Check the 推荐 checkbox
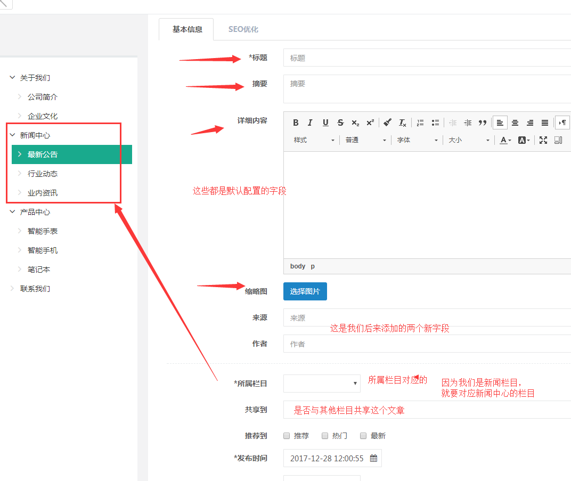 pos(287,436)
